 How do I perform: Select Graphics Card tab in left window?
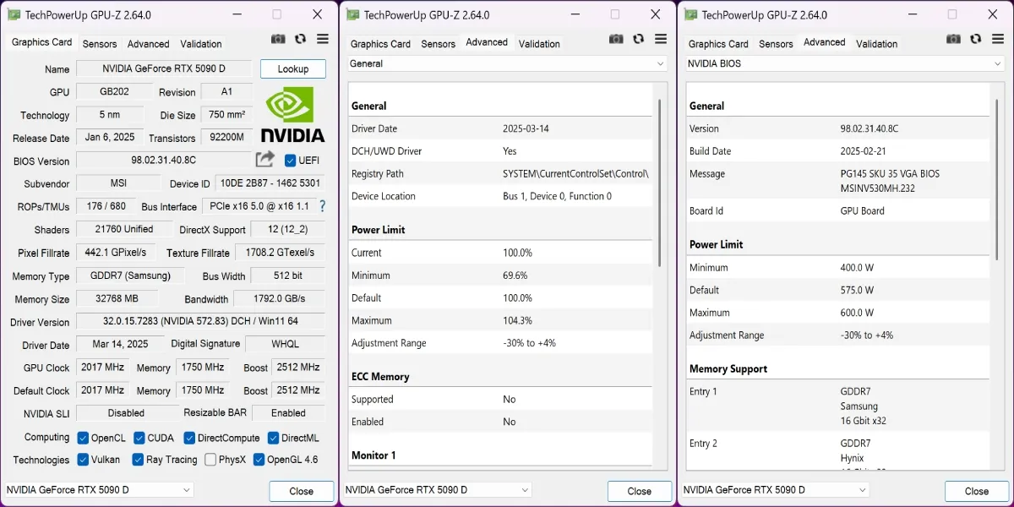[41, 42]
